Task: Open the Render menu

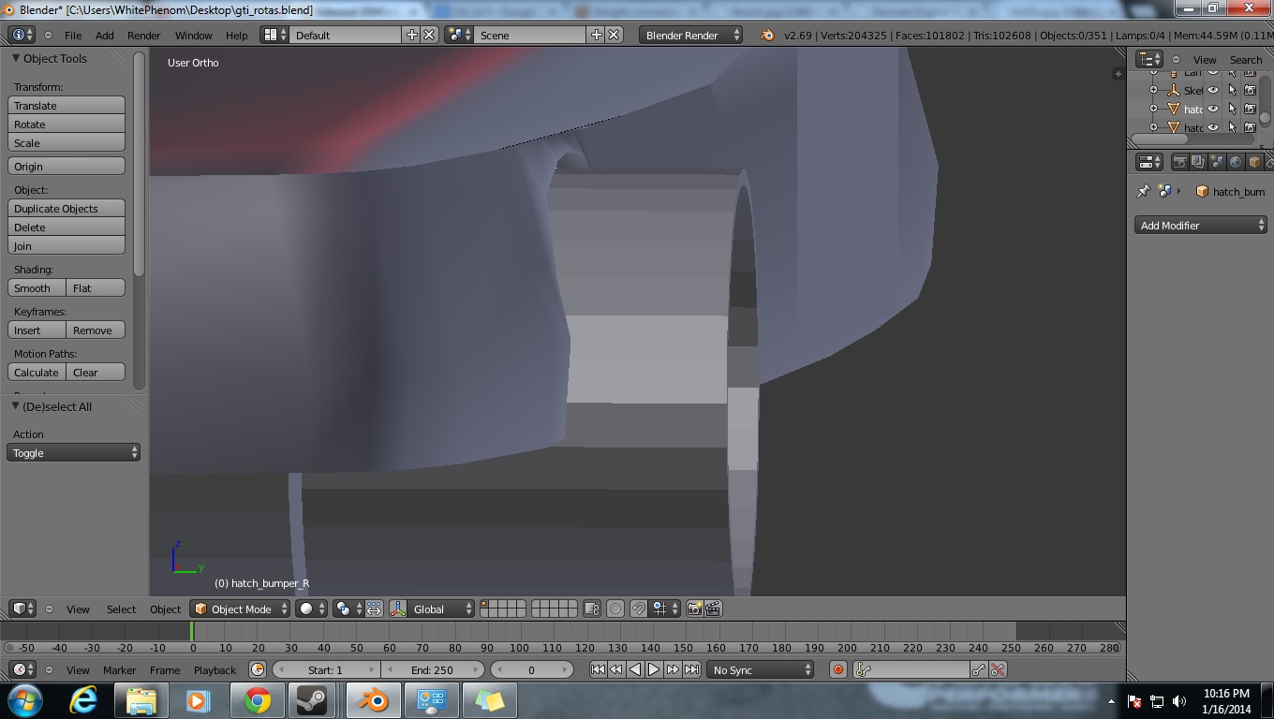Action: 143,35
